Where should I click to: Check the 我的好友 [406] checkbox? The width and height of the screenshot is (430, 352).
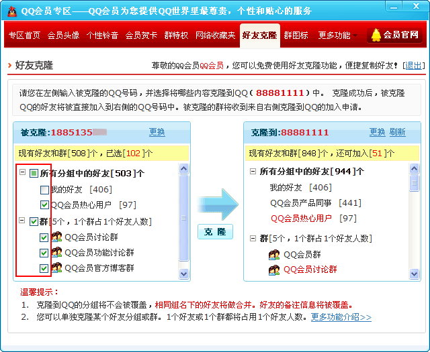[x=44, y=190]
